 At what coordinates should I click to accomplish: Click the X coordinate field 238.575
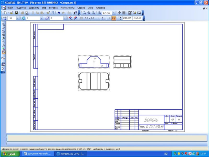click(x=127, y=18)
